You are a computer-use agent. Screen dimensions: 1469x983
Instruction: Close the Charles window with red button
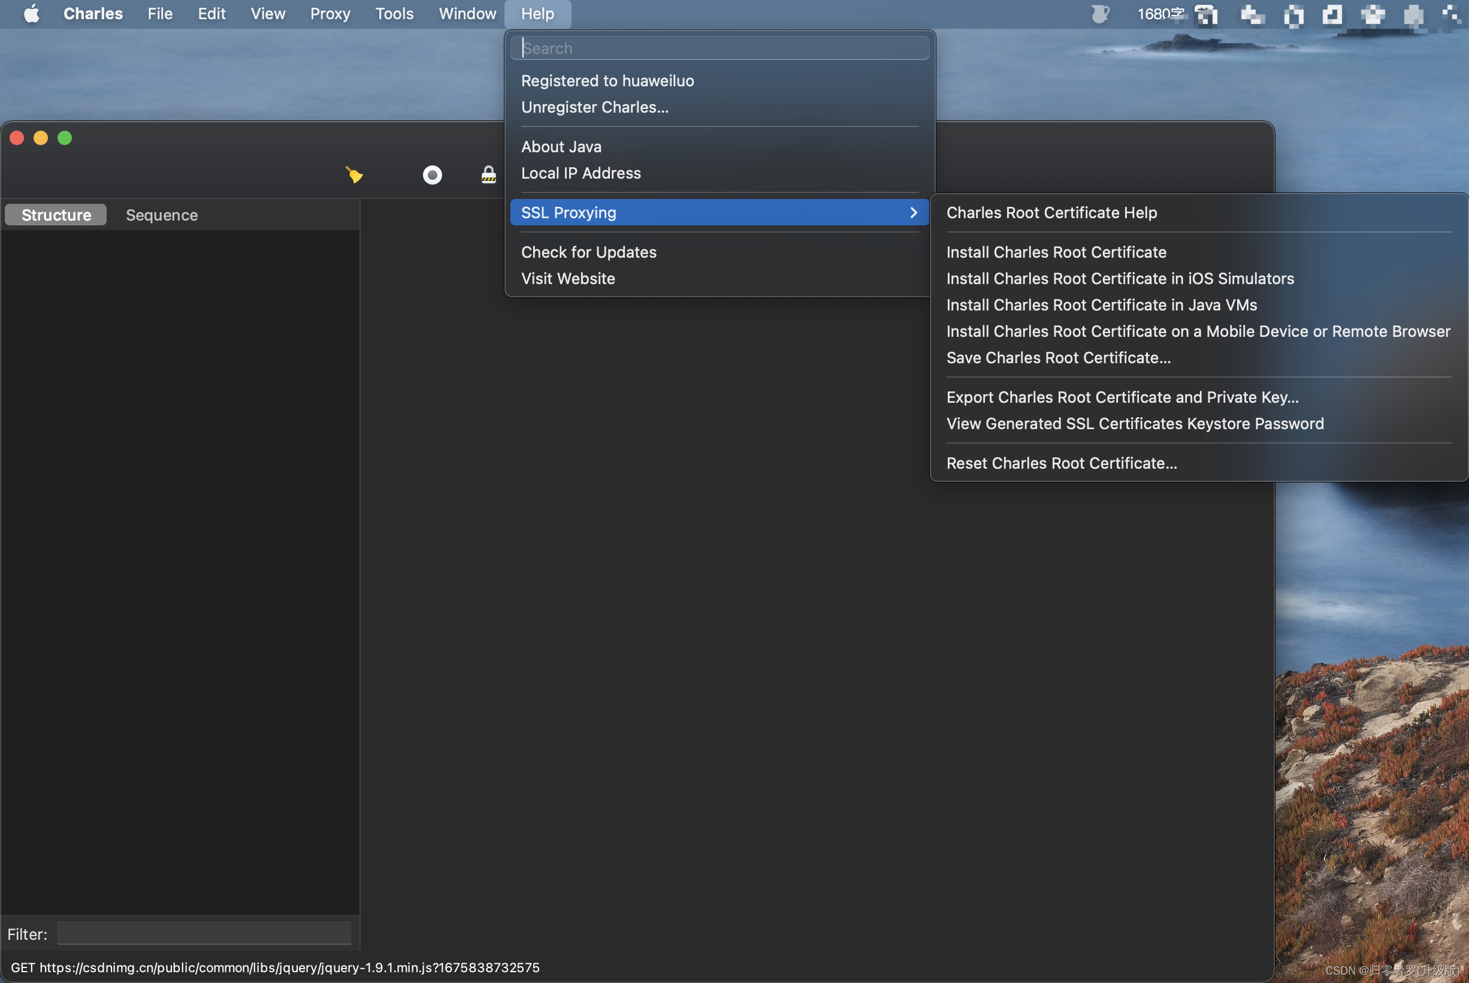pyautogui.click(x=17, y=138)
